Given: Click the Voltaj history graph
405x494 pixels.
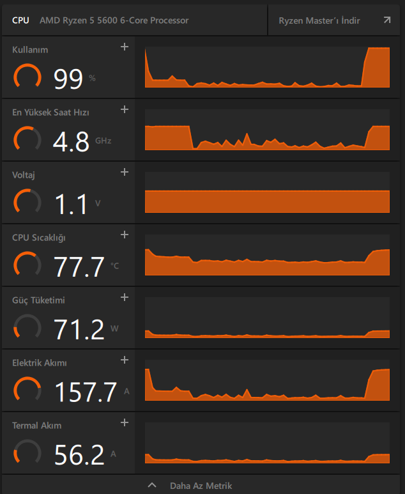Looking at the screenshot, I should 267,192.
